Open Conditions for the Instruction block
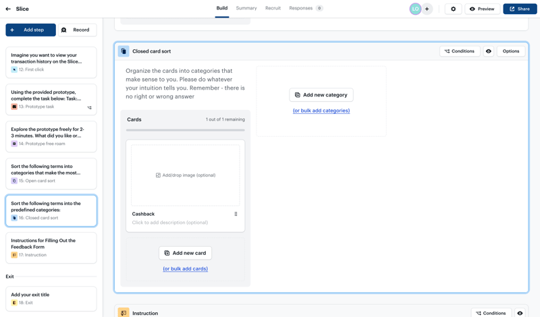This screenshot has width=540, height=317. pos(491,313)
